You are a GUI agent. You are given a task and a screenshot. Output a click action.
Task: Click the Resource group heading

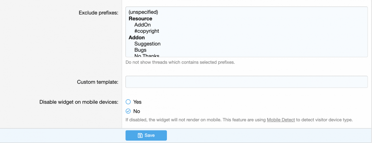pyautogui.click(x=140, y=19)
